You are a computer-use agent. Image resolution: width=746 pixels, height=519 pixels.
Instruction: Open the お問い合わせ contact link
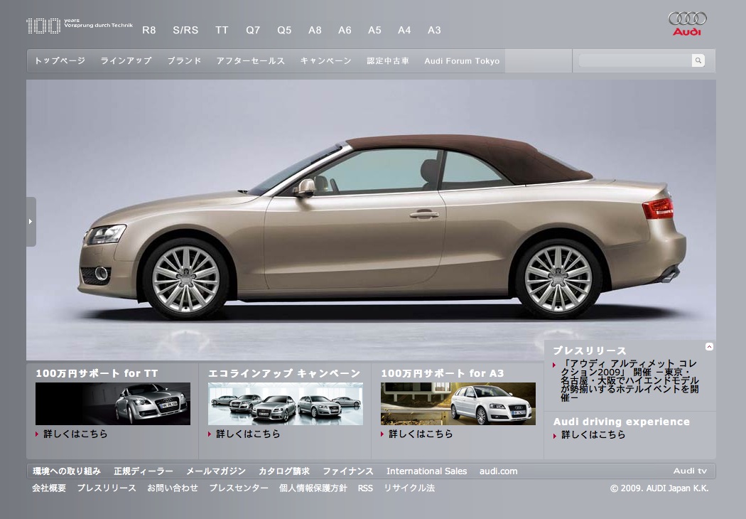173,488
